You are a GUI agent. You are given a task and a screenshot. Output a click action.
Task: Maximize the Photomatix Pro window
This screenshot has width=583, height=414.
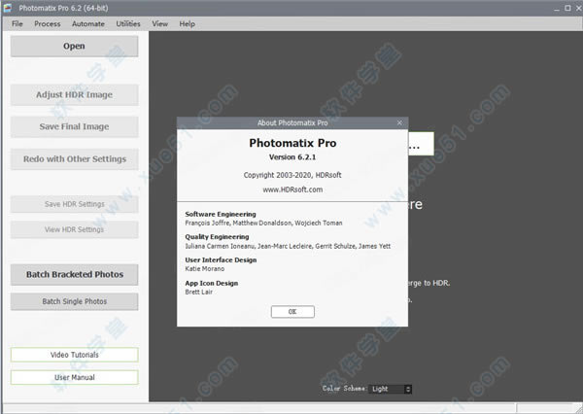(x=567, y=8)
